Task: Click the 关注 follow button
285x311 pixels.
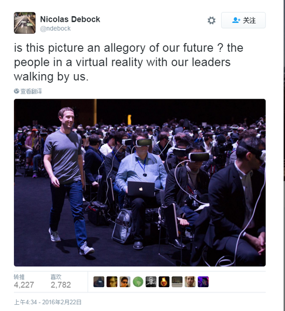Action: click(244, 20)
